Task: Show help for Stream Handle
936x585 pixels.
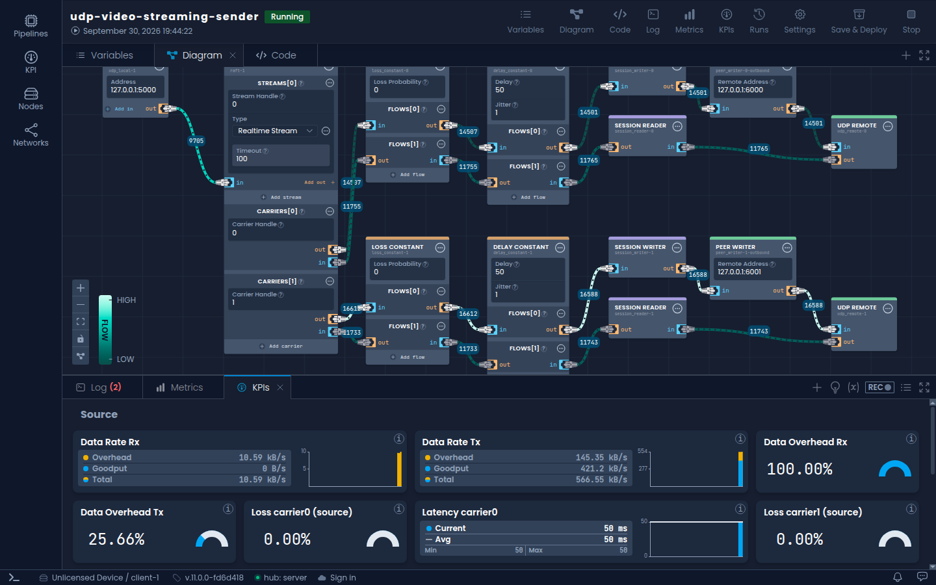Action: pyautogui.click(x=282, y=96)
